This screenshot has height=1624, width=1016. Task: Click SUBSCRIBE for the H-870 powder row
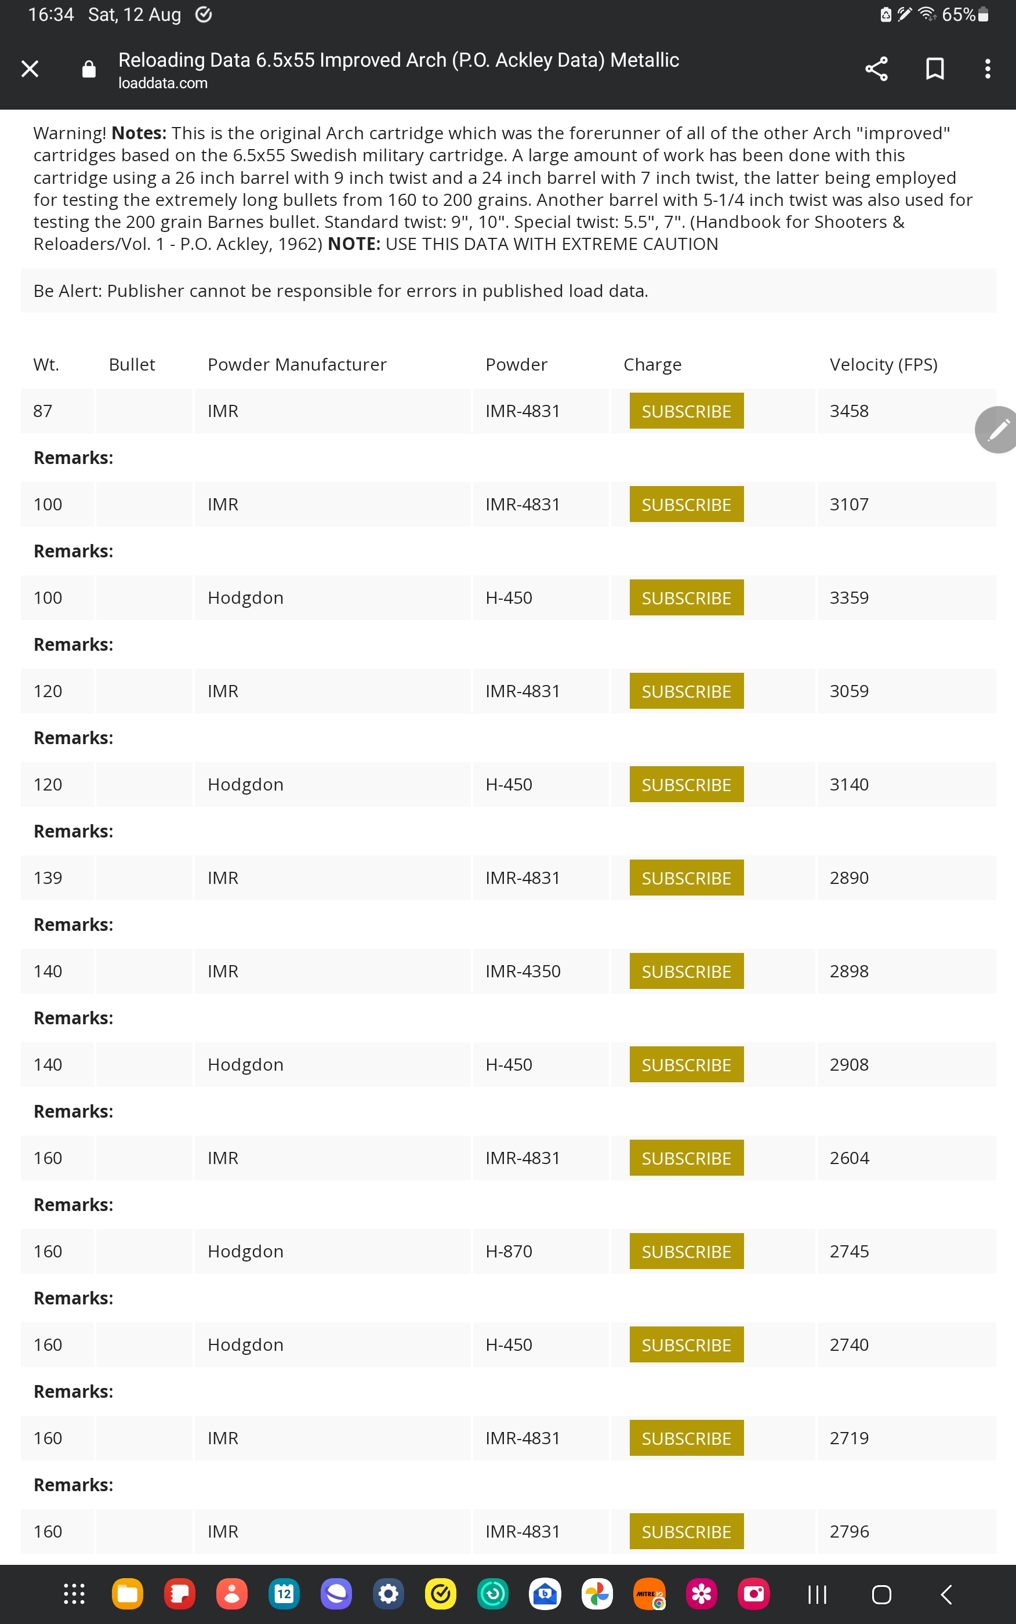coord(686,1251)
